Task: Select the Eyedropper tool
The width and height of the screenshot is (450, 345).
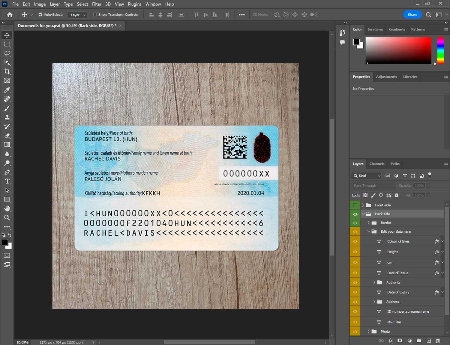Action: pyautogui.click(x=7, y=90)
